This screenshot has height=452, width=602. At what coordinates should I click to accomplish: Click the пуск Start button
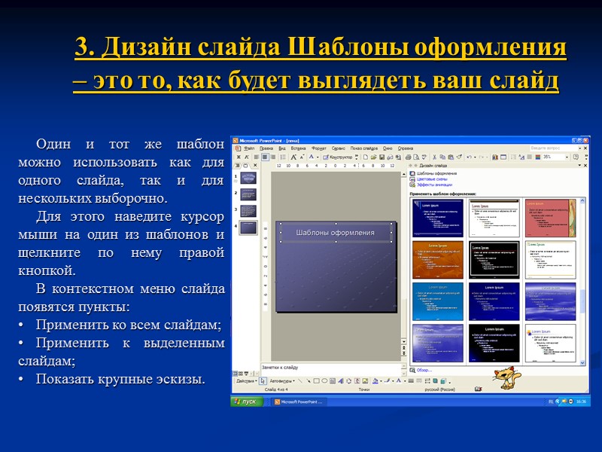click(247, 402)
